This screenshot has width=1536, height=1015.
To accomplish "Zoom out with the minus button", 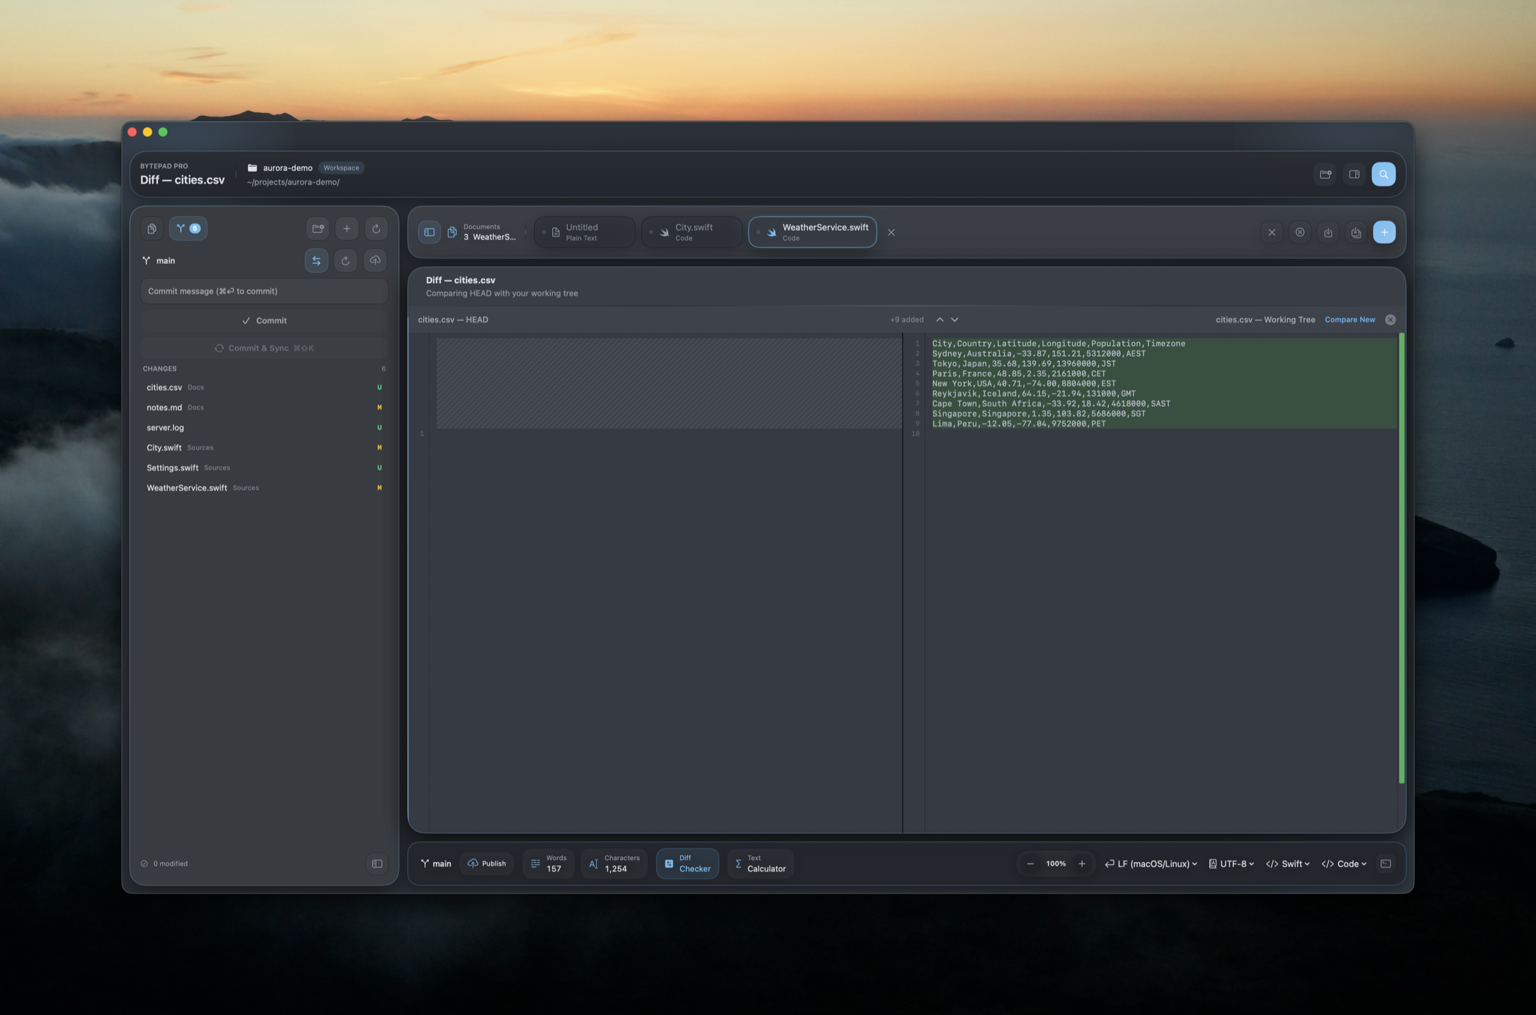I will click(x=1030, y=864).
